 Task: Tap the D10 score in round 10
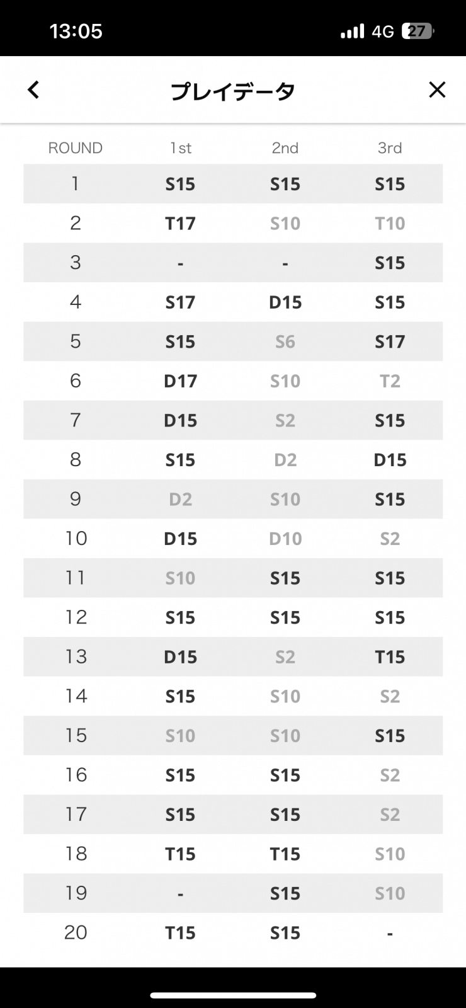pyautogui.click(x=285, y=539)
